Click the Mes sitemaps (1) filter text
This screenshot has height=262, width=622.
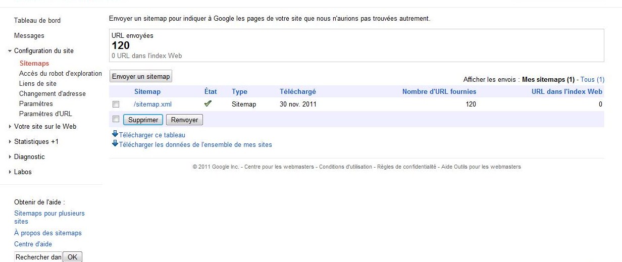point(548,80)
